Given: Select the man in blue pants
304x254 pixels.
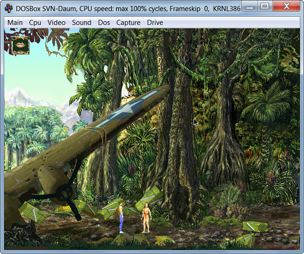Looking at the screenshot, I should pyautogui.click(x=122, y=216).
